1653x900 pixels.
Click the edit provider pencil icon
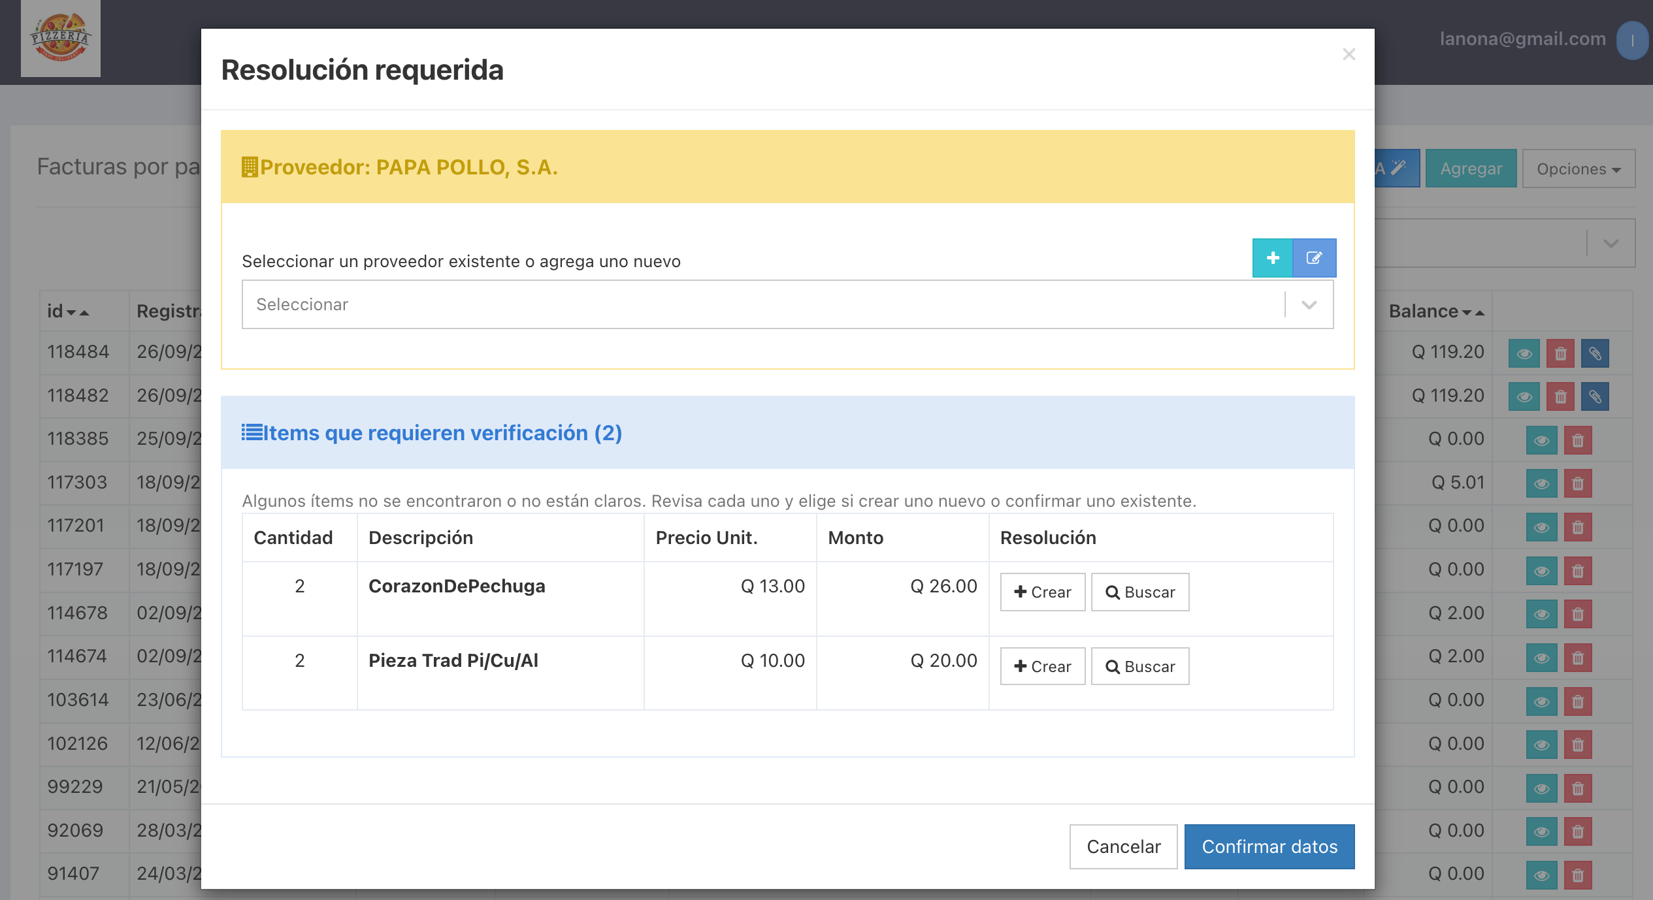[x=1315, y=258]
